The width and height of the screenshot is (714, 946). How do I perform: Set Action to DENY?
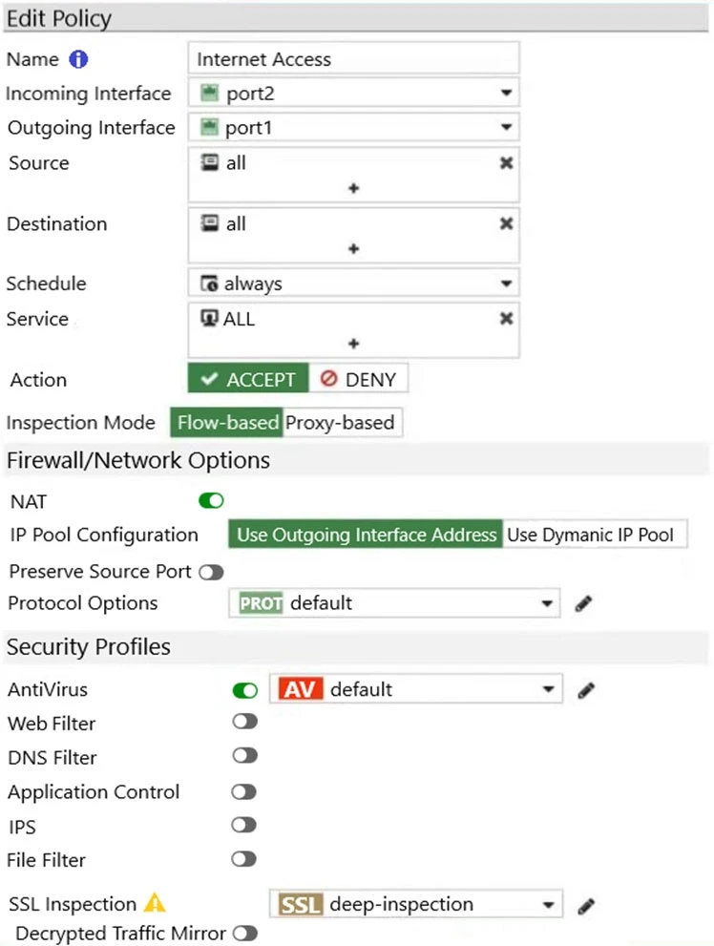coord(359,379)
